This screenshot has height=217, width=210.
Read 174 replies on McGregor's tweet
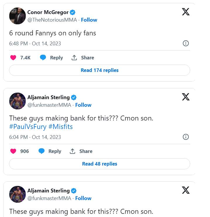point(100,70)
